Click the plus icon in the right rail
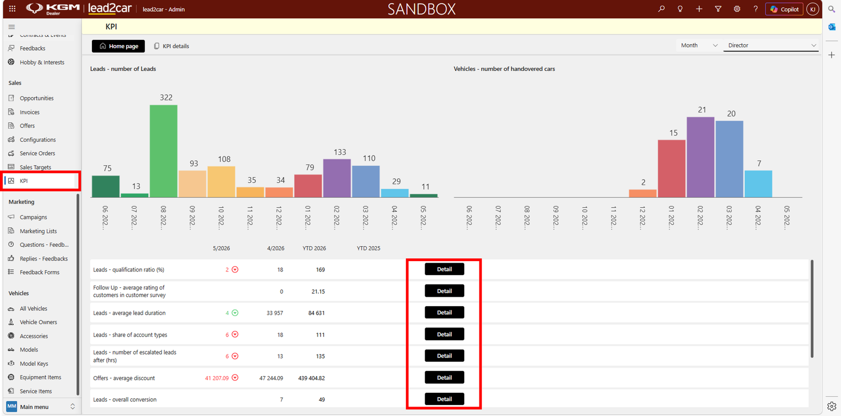 pyautogui.click(x=832, y=55)
